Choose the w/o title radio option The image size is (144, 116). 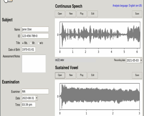(38, 43)
